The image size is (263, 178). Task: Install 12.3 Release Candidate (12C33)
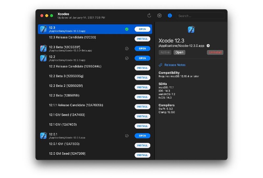tap(142, 39)
